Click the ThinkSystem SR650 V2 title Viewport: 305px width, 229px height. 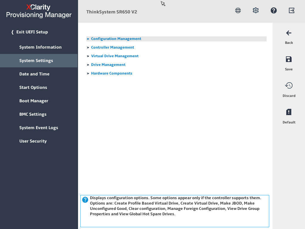point(112,12)
